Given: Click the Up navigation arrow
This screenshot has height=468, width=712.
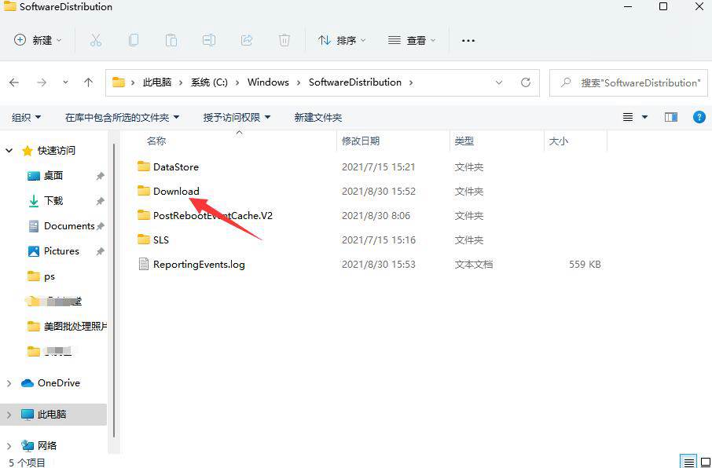Looking at the screenshot, I should (88, 82).
